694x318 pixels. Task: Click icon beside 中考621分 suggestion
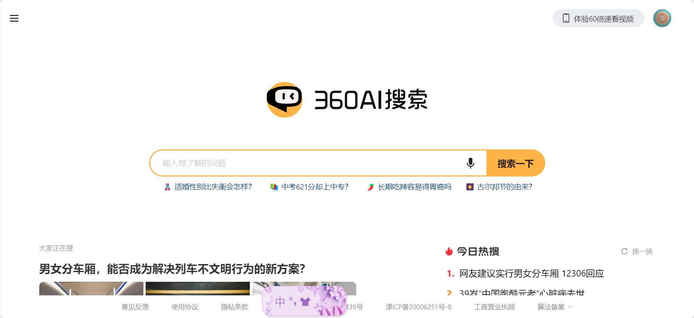click(x=274, y=187)
